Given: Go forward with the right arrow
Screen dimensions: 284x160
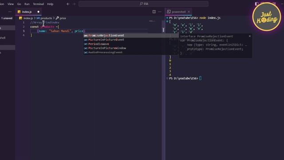Looking at the screenshot, I should click(74, 4).
